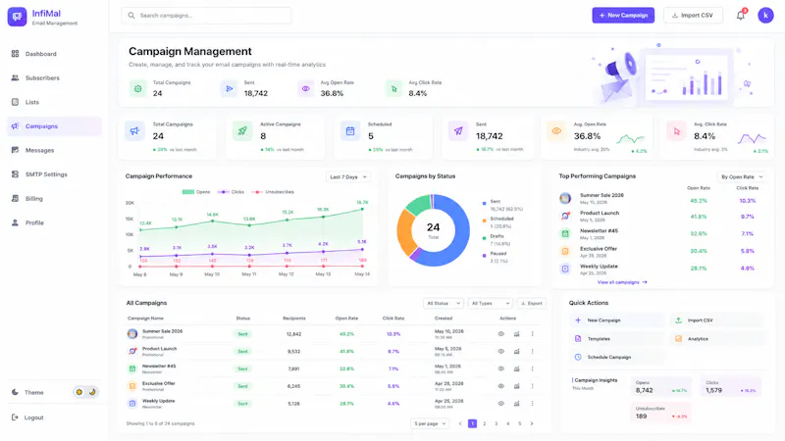Go to previous page arrow in pagination
The image size is (785, 441).
[x=460, y=423]
